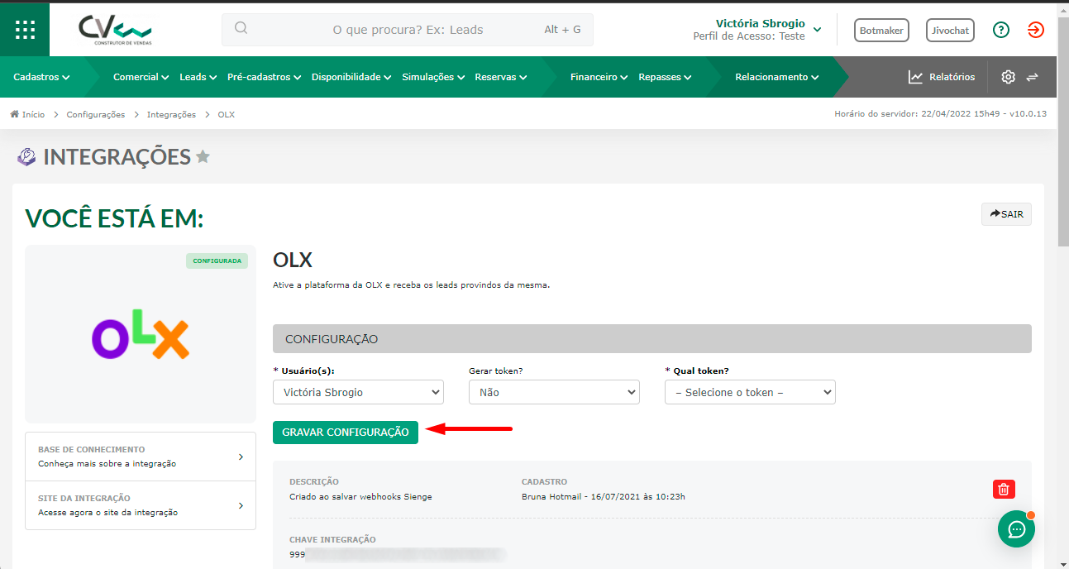The image size is (1069, 569).
Task: Click the red logout icon
Action: [1036, 30]
